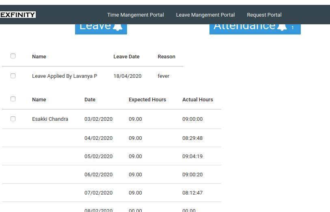Click the date 06/02/2020
Image resolution: width=330 pixels, height=212 pixels.
coord(99,175)
